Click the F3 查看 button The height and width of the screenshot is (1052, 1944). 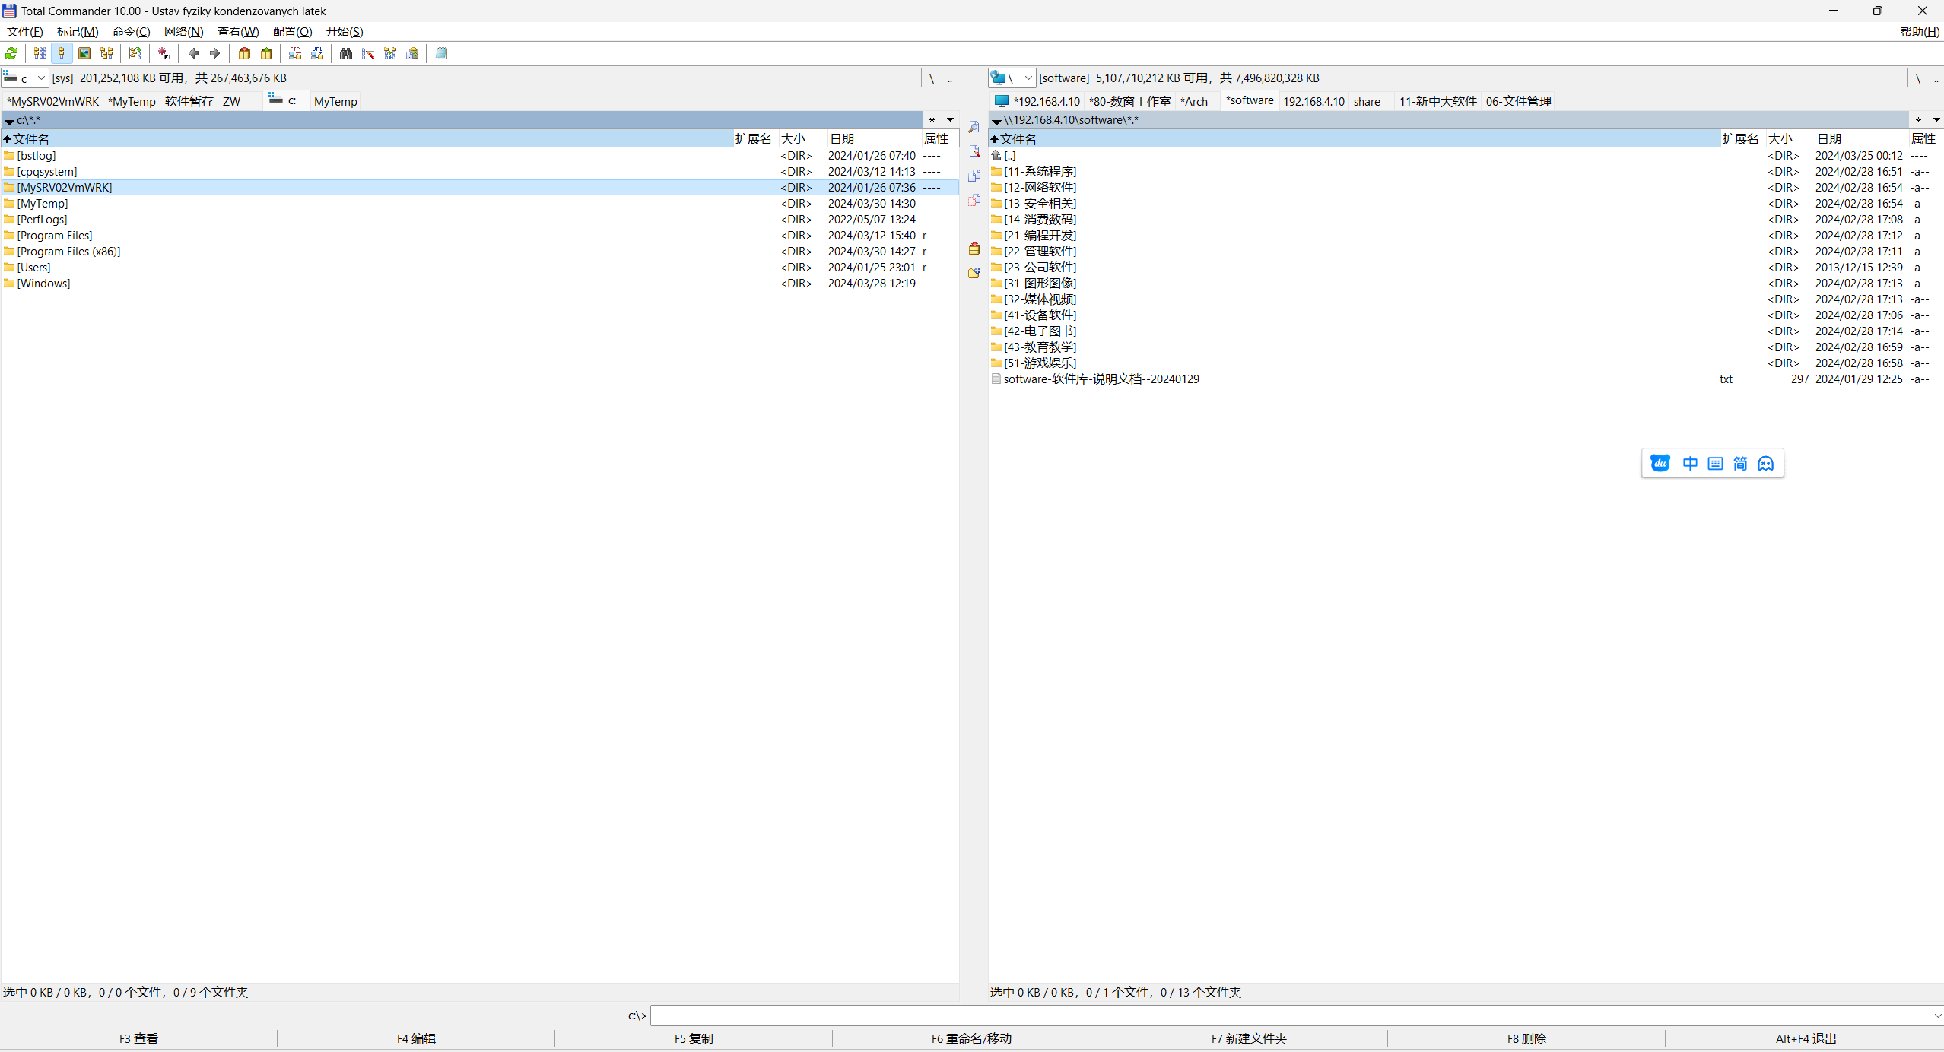138,1038
